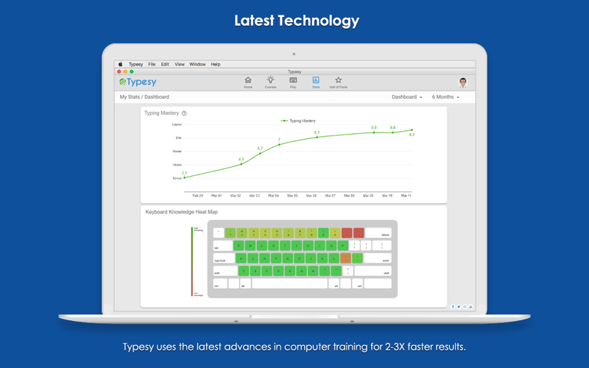Viewport: 589px width, 368px height.
Task: Click the A key on heat map
Action: click(x=241, y=258)
